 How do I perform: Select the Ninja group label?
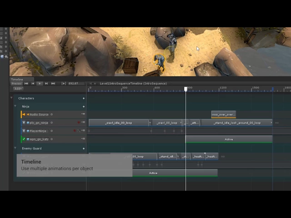[x=25, y=107]
